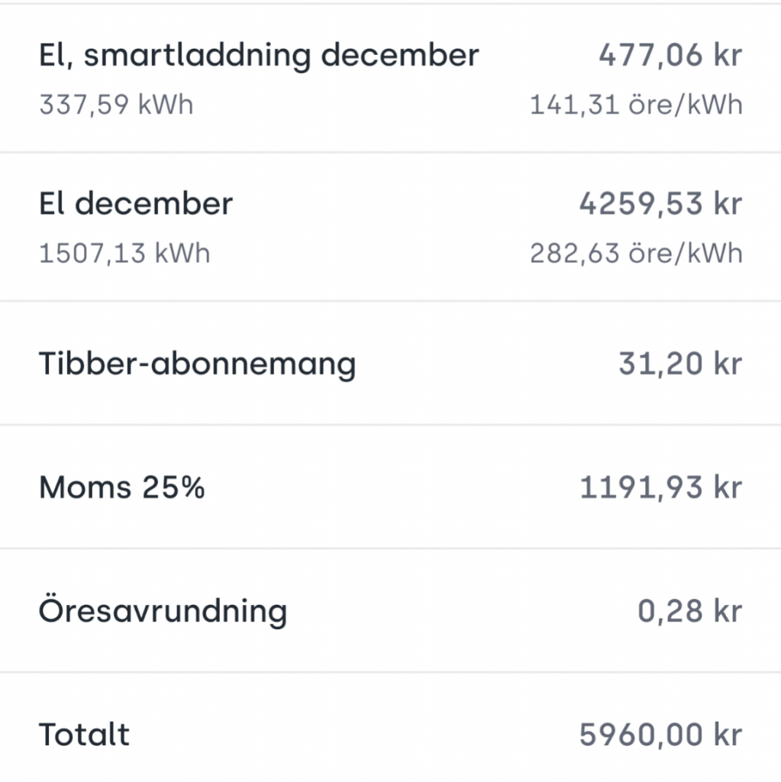This screenshot has width=781, height=782.
Task: Tap the 0,28 kr rounding amount
Action: tap(690, 610)
